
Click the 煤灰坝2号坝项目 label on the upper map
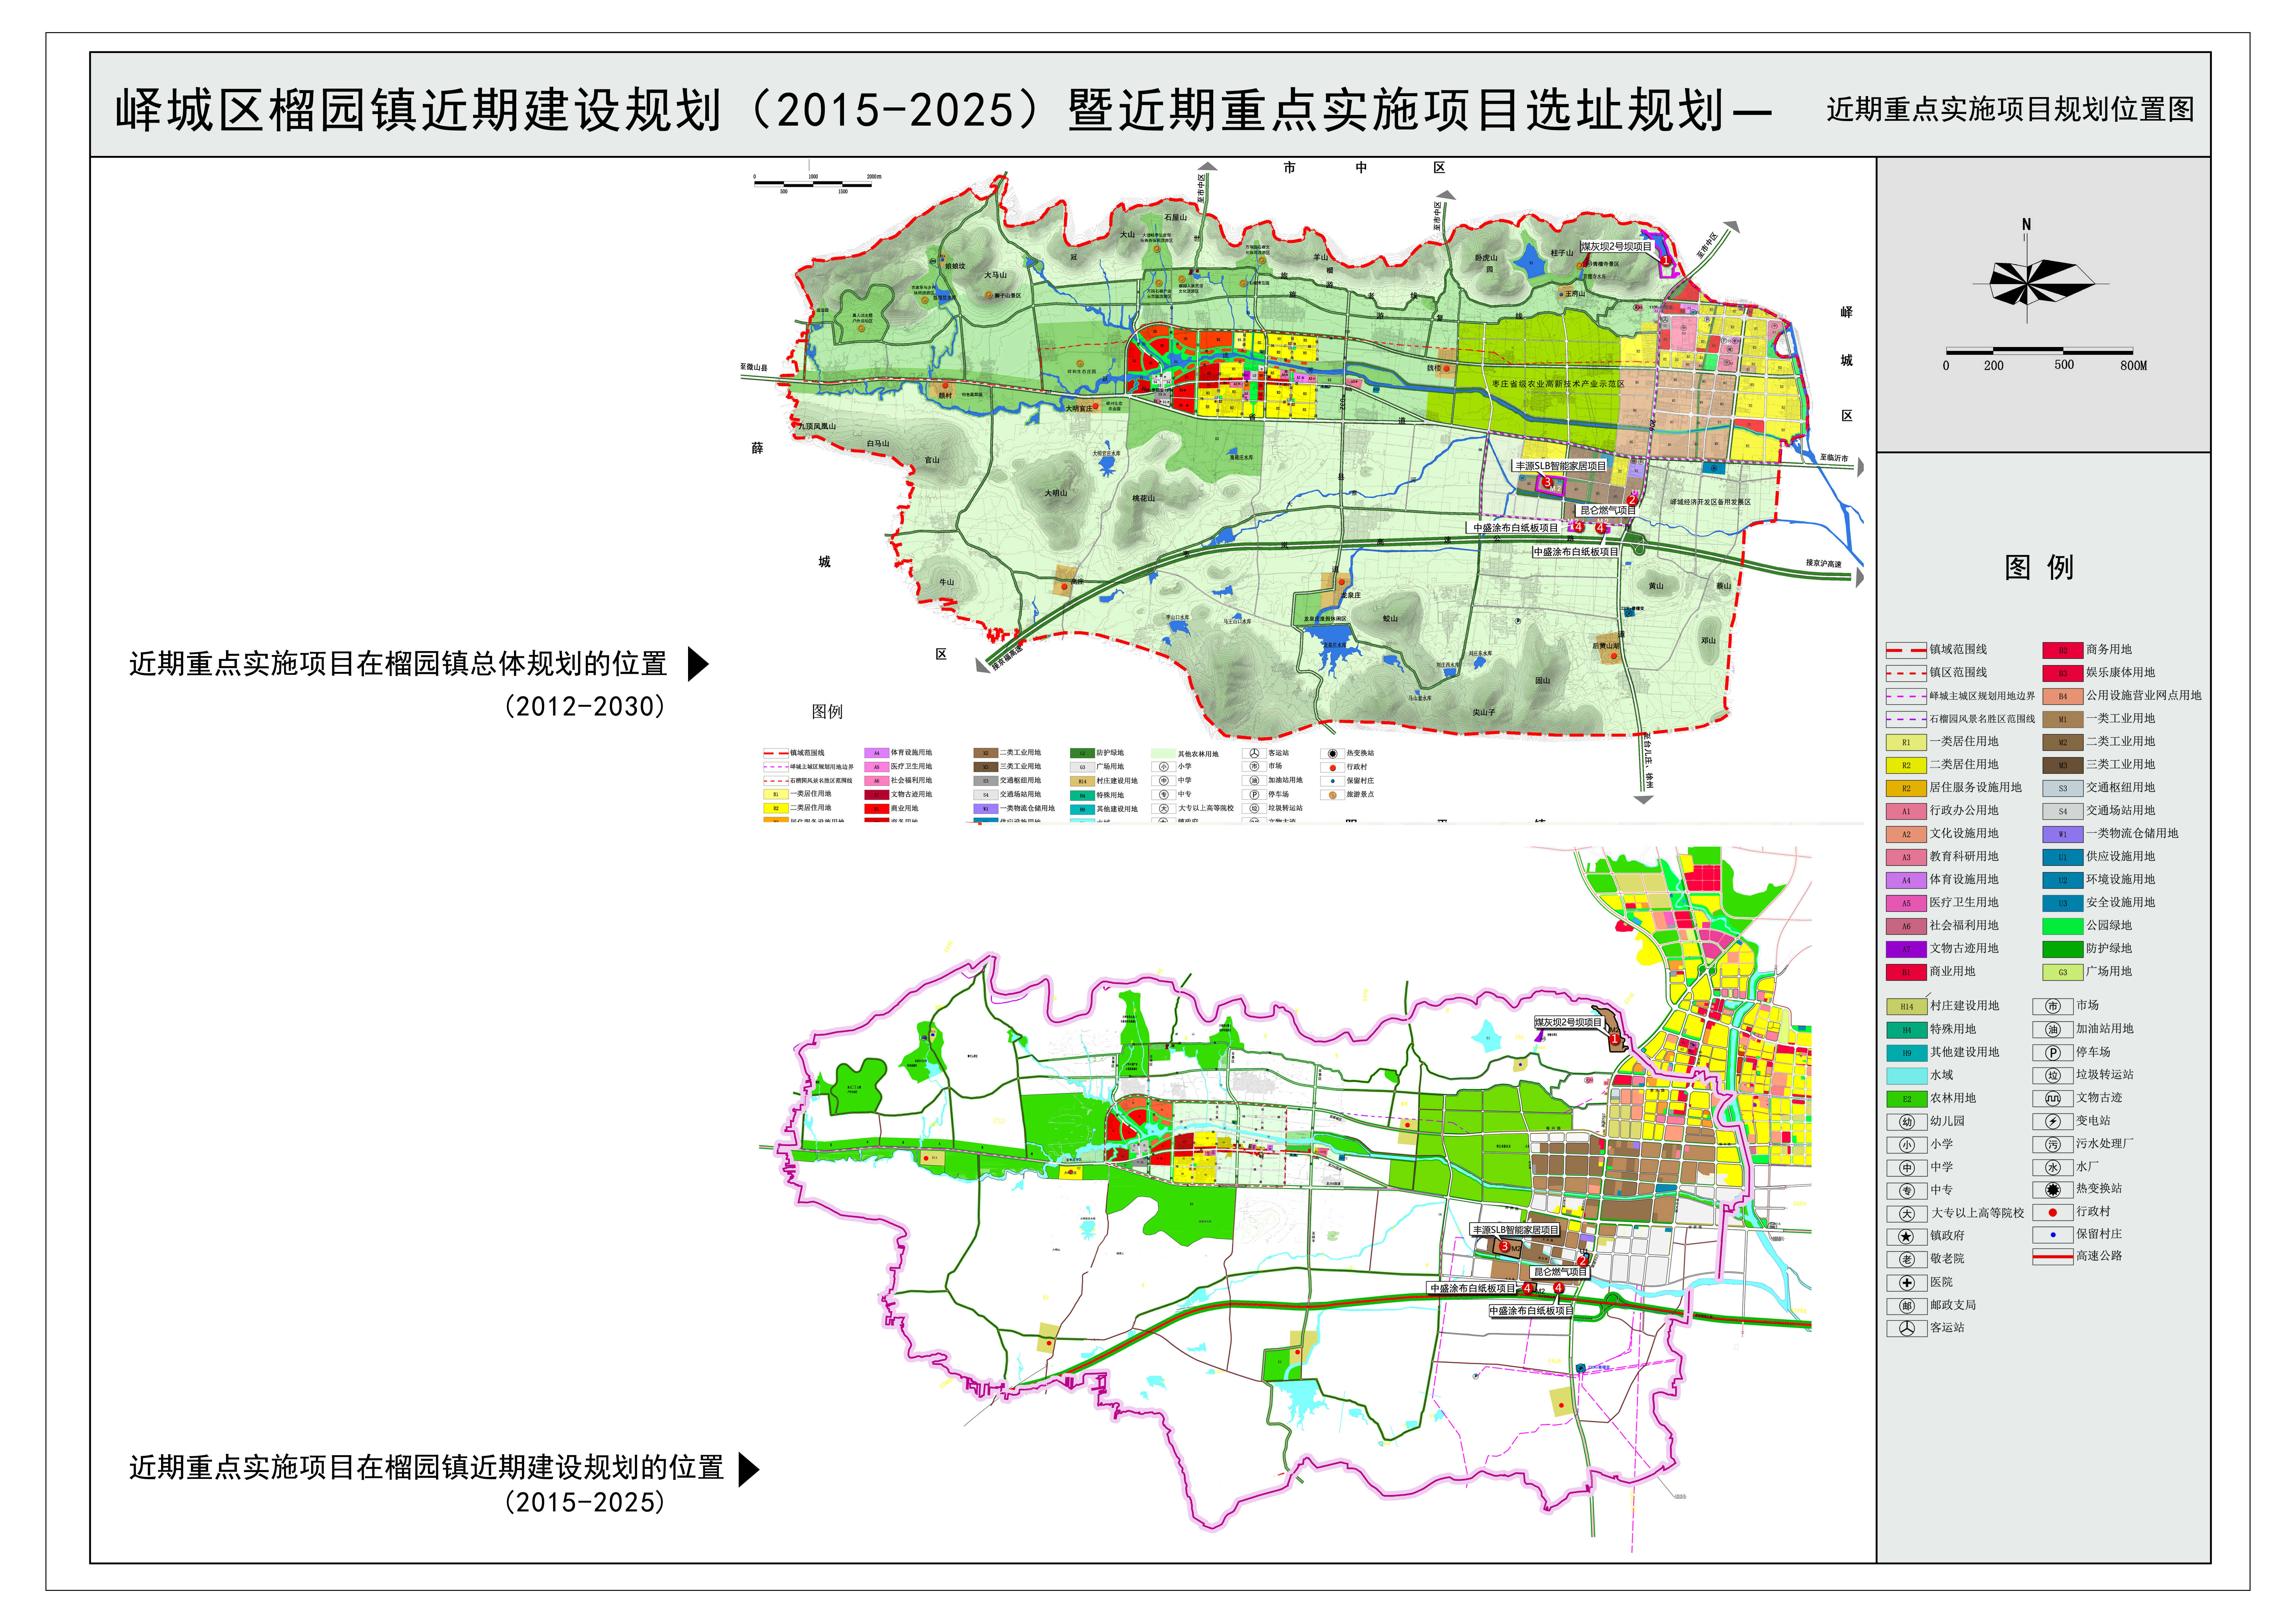pyautogui.click(x=1617, y=247)
